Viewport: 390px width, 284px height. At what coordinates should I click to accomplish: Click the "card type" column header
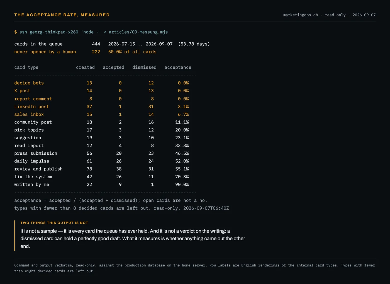click(x=26, y=67)
